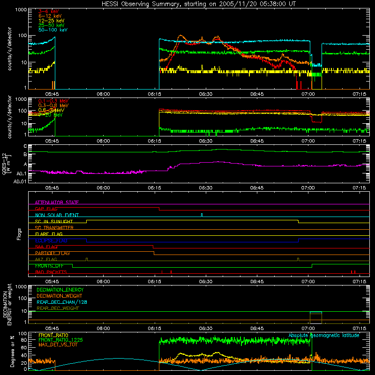Select the 3-6 keV legend label
The image size is (375, 375).
(x=48, y=11)
